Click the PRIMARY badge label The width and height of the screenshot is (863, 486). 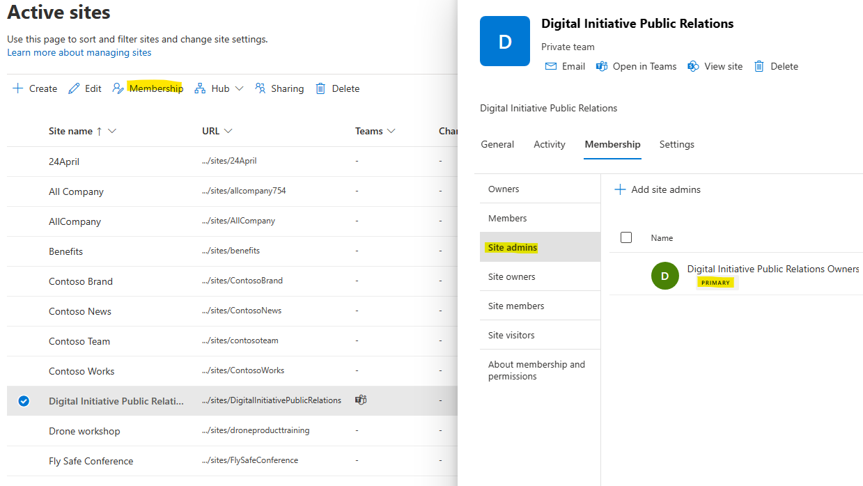716,283
